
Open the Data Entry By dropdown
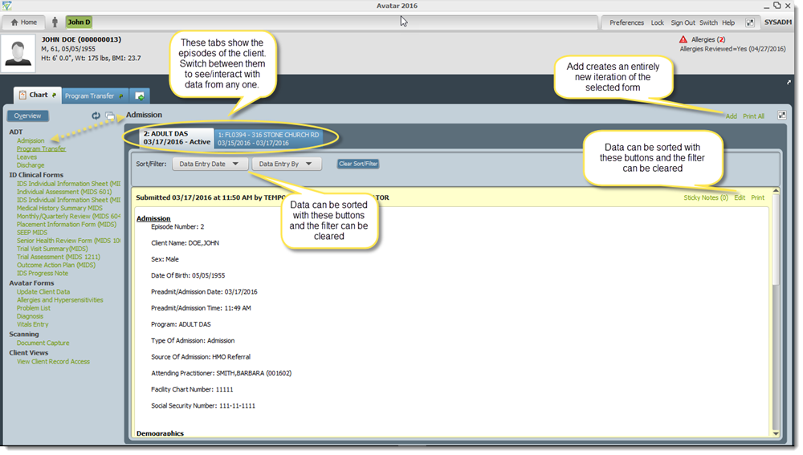(x=287, y=164)
